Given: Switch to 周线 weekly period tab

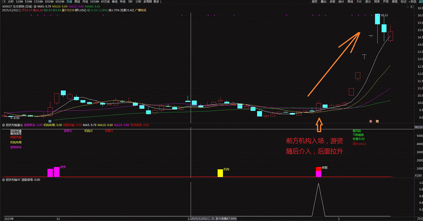Looking at the screenshot, I should point(77,2).
